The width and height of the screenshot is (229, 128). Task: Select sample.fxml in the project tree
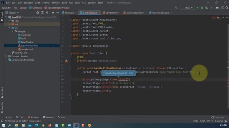[27, 49]
